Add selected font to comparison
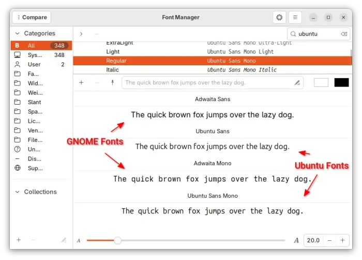 click(x=81, y=82)
